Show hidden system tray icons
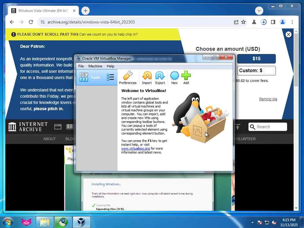Viewport: 304px width, 228px height. (x=252, y=222)
